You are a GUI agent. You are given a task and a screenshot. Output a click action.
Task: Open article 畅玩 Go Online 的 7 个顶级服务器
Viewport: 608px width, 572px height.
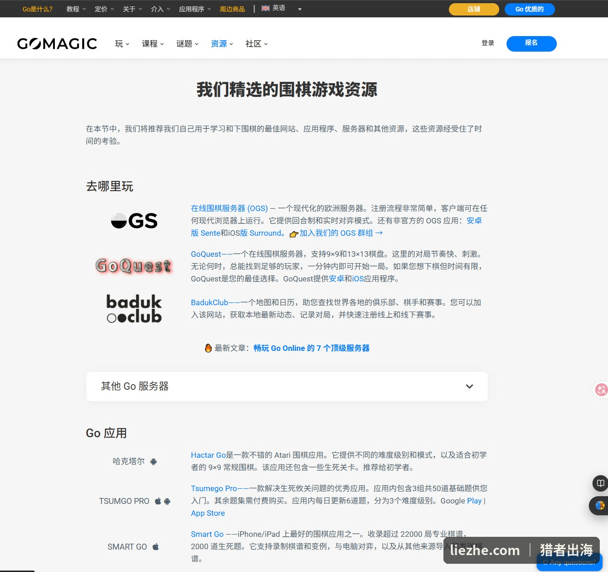[x=311, y=348]
